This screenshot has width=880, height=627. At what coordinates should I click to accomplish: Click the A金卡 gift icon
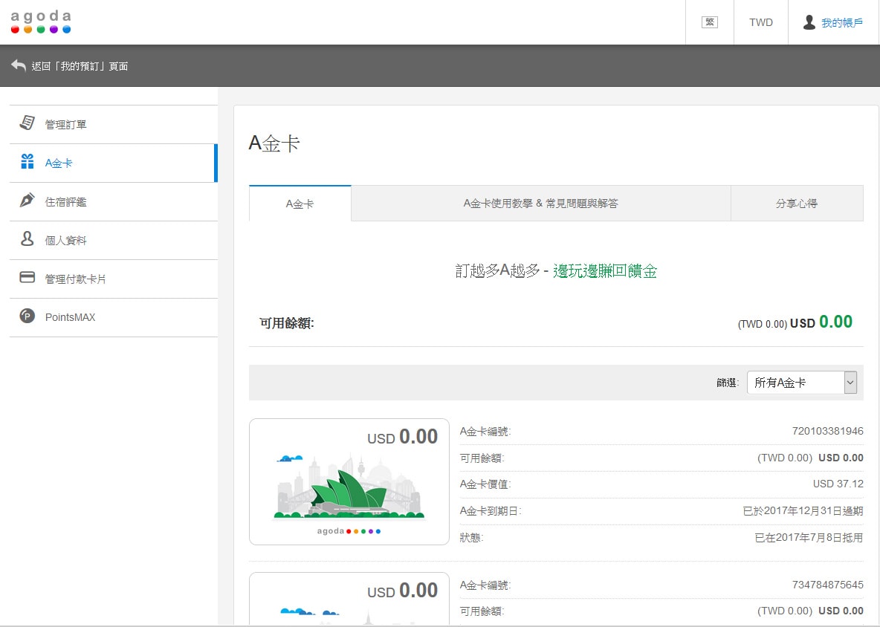click(x=27, y=161)
